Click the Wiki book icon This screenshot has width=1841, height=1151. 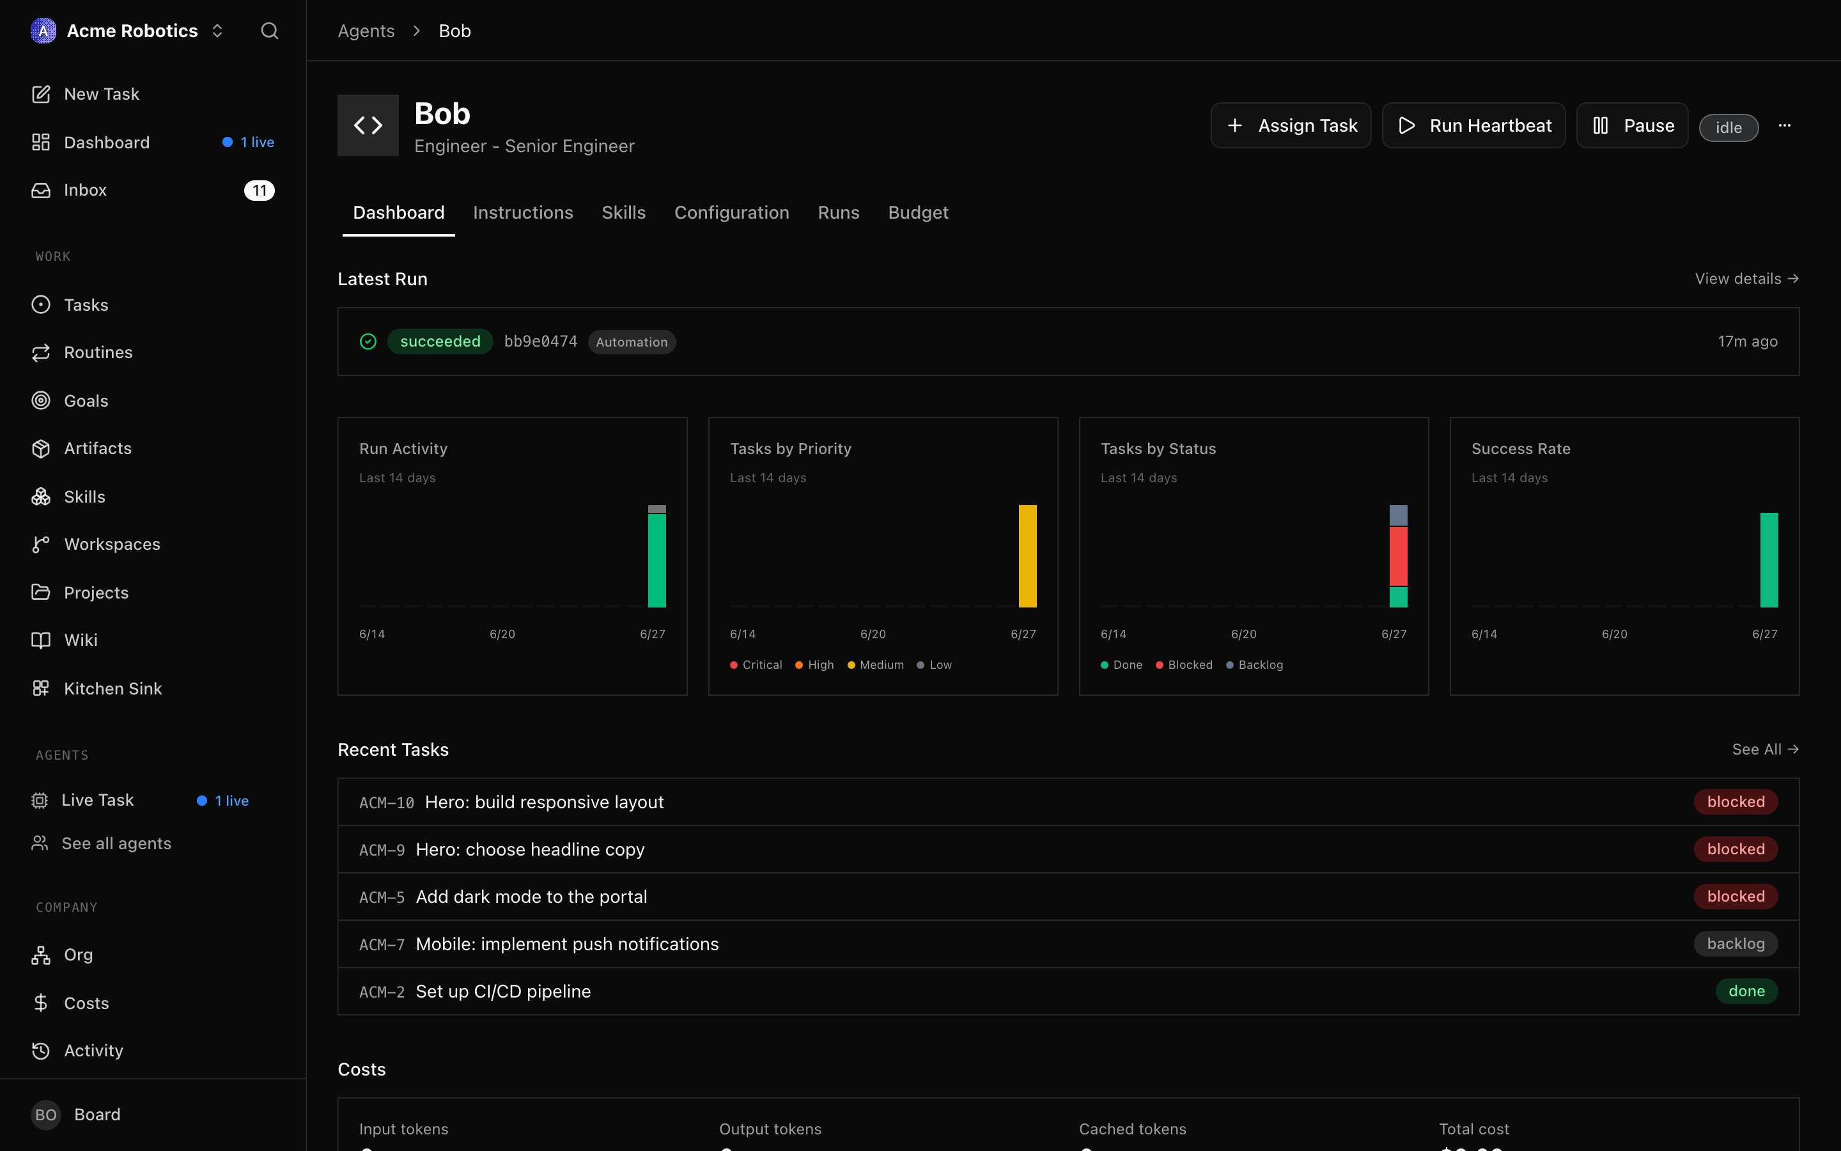pos(41,640)
